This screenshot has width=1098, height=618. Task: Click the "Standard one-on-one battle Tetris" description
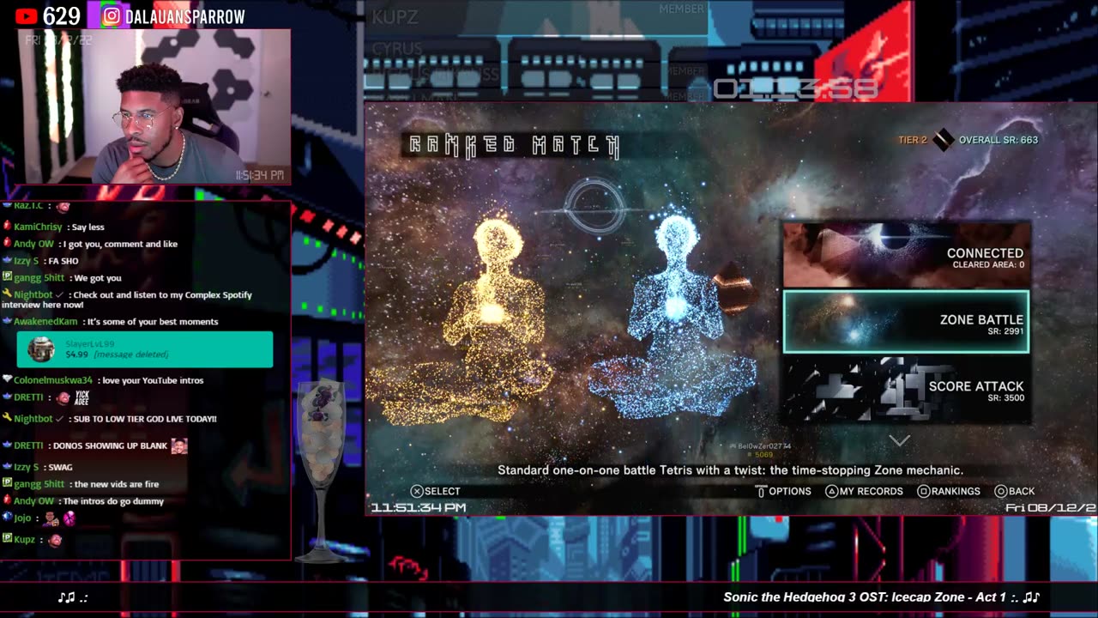[731, 470]
